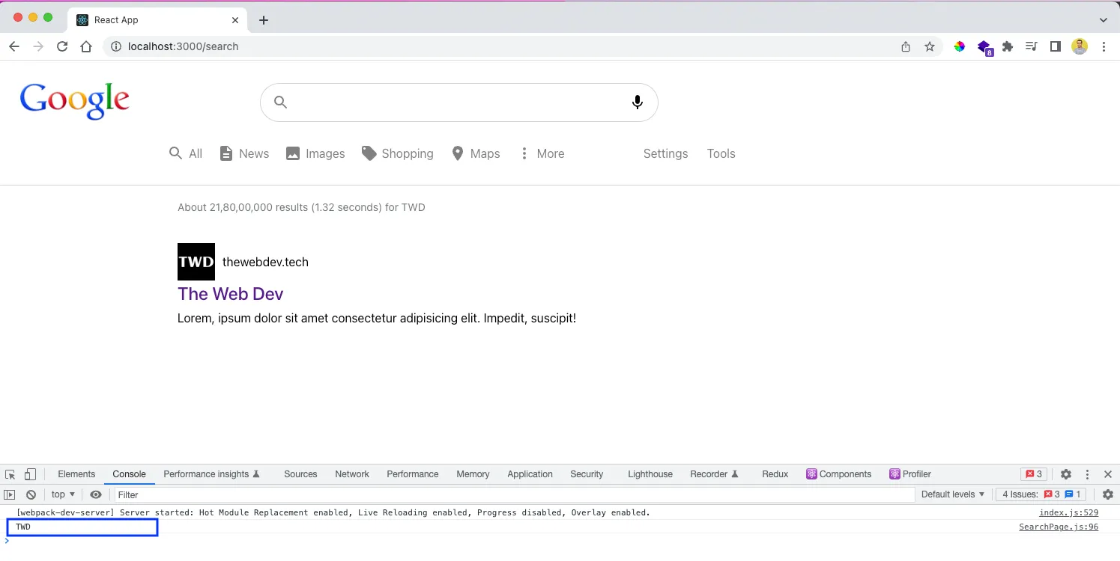The image size is (1120, 561).
Task: Click the magnifier icon in search box
Action: click(x=281, y=102)
